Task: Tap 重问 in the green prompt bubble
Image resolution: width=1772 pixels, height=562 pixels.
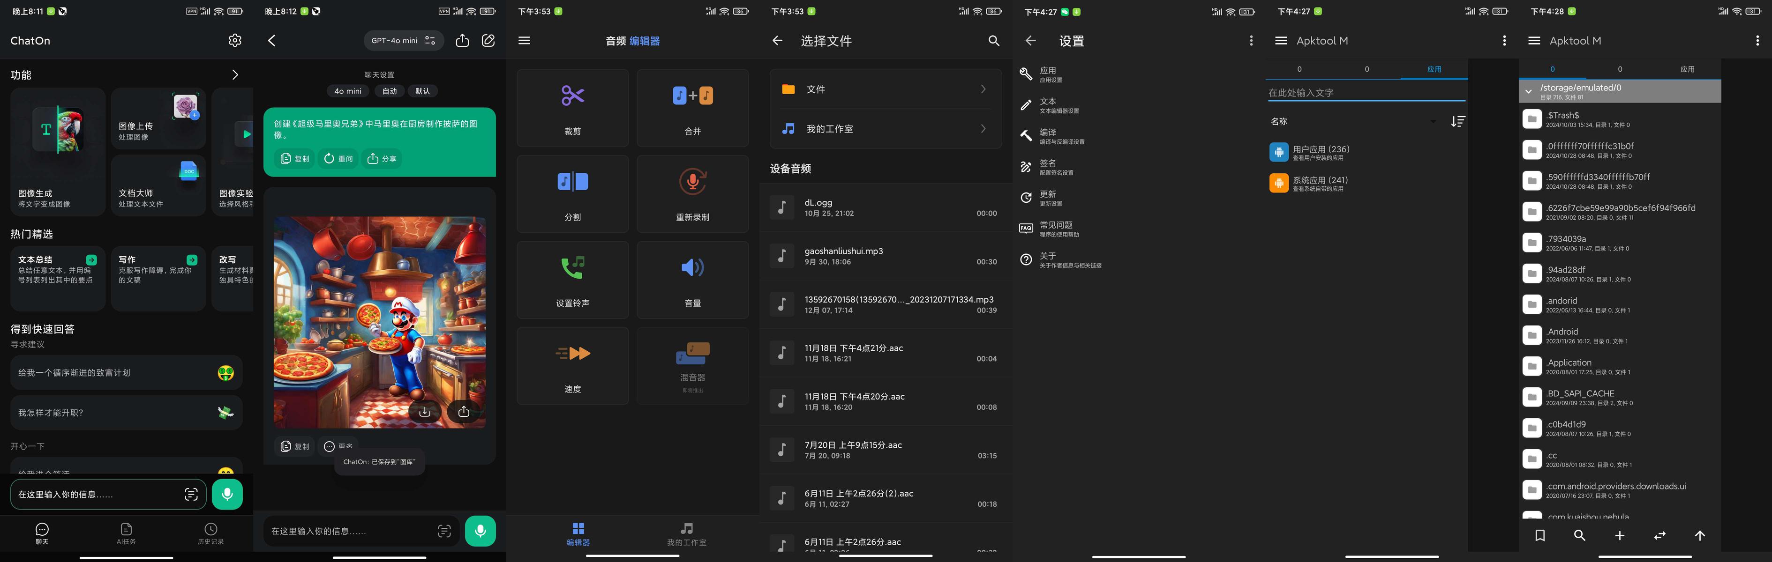Action: 338,159
